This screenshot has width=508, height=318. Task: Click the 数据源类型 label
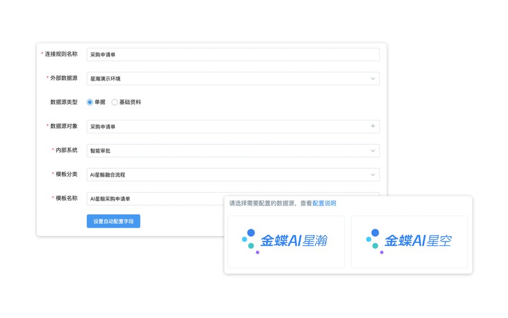(64, 102)
